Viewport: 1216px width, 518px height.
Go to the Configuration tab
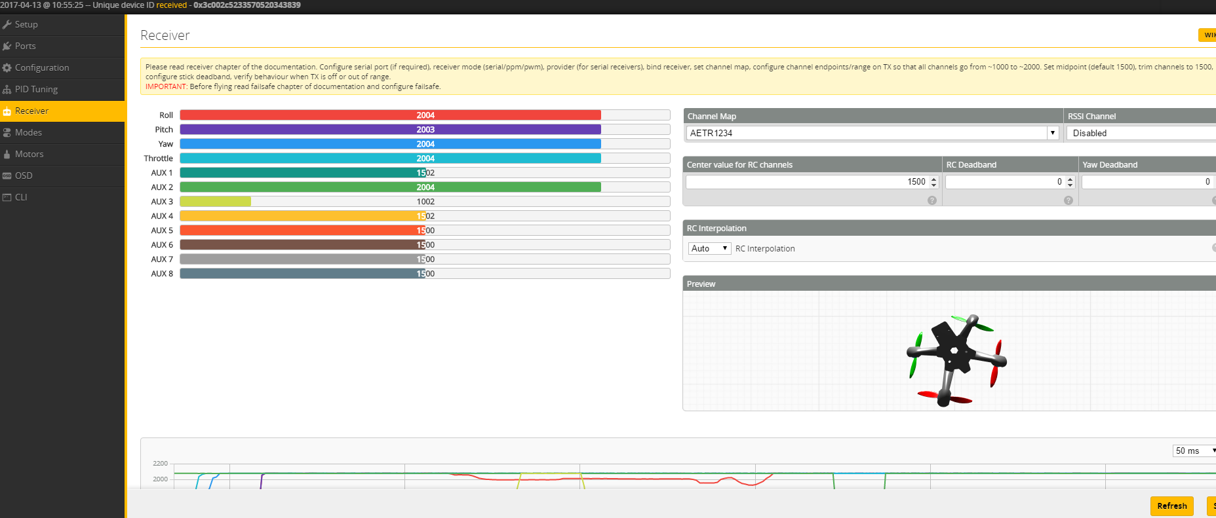coord(62,67)
